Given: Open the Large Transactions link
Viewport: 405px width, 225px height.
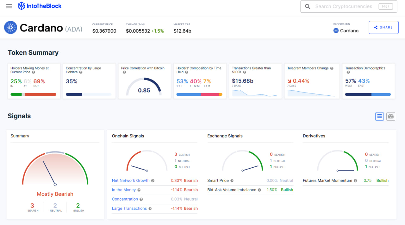Looking at the screenshot, I should click(129, 209).
